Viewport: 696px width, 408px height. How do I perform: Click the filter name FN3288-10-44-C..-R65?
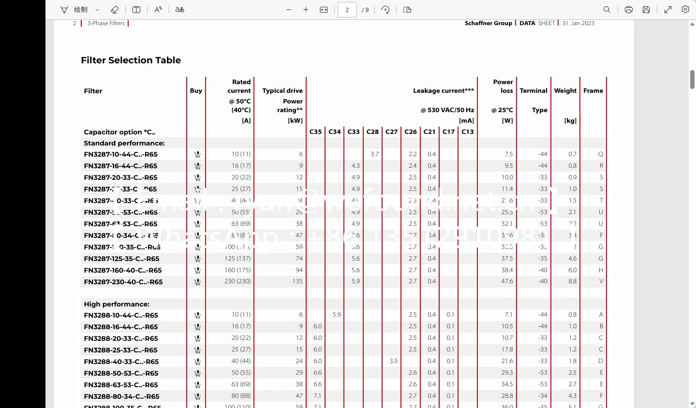[x=121, y=315]
